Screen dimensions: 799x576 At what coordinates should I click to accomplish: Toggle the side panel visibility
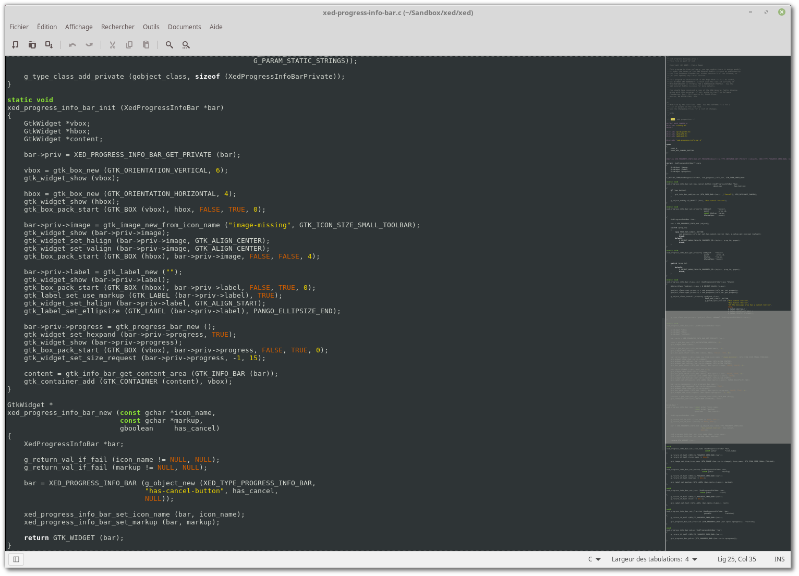point(16,559)
